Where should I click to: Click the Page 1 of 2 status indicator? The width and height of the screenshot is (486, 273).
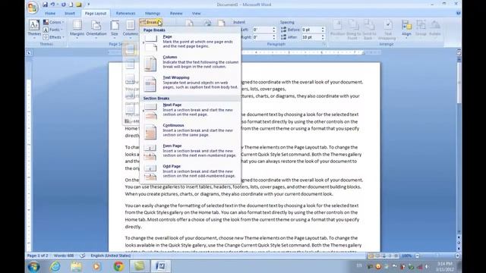click(37, 256)
